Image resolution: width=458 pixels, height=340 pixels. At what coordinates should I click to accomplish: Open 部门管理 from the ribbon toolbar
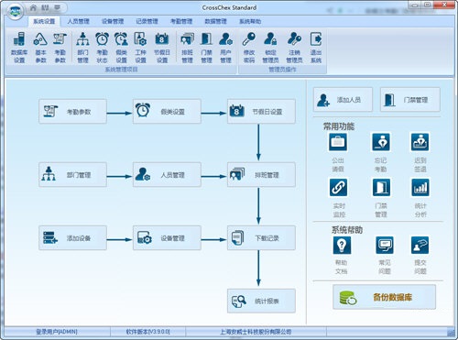pyautogui.click(x=82, y=48)
